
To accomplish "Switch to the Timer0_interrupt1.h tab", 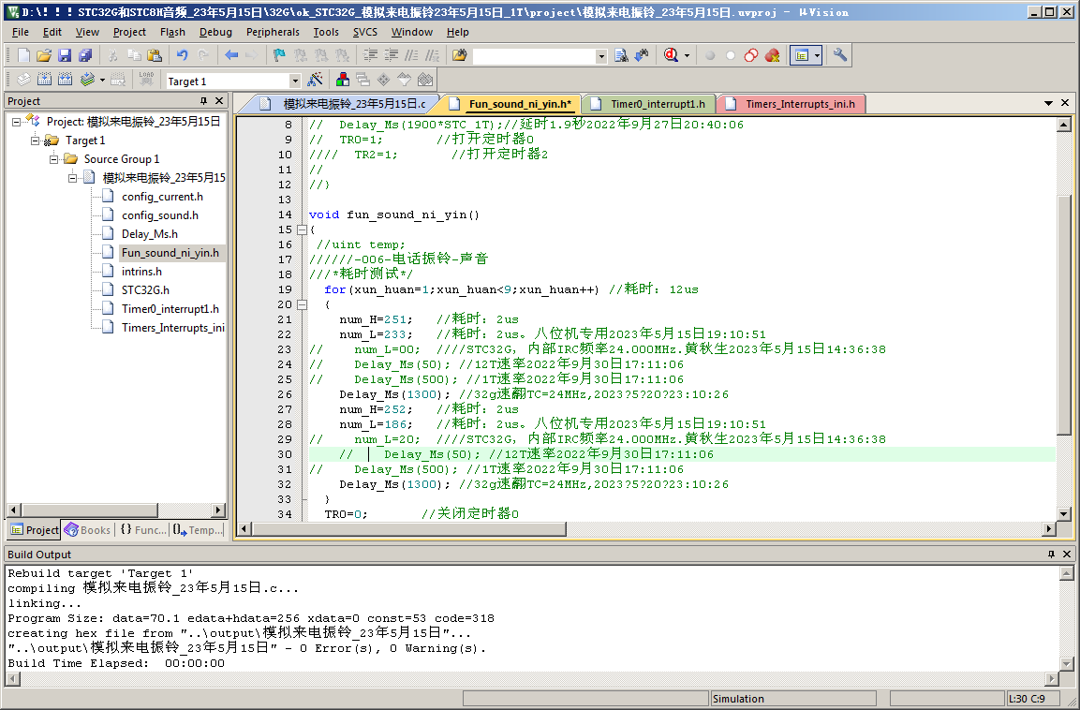I will (x=648, y=104).
